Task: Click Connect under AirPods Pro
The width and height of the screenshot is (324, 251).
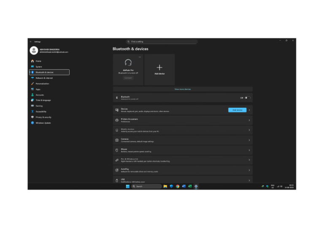Action: (128, 78)
